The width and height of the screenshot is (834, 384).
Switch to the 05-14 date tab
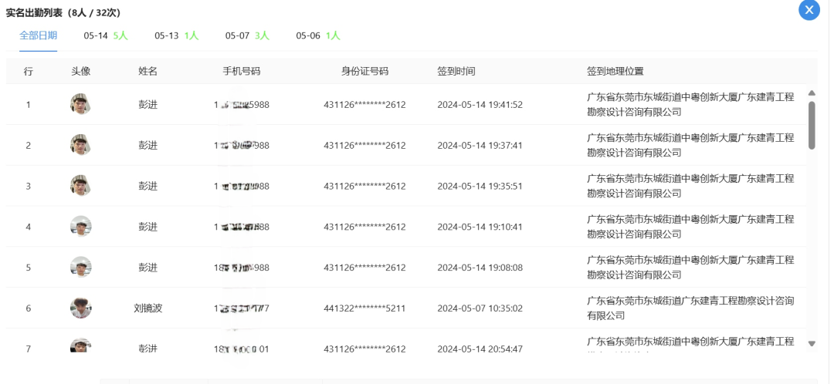click(105, 35)
